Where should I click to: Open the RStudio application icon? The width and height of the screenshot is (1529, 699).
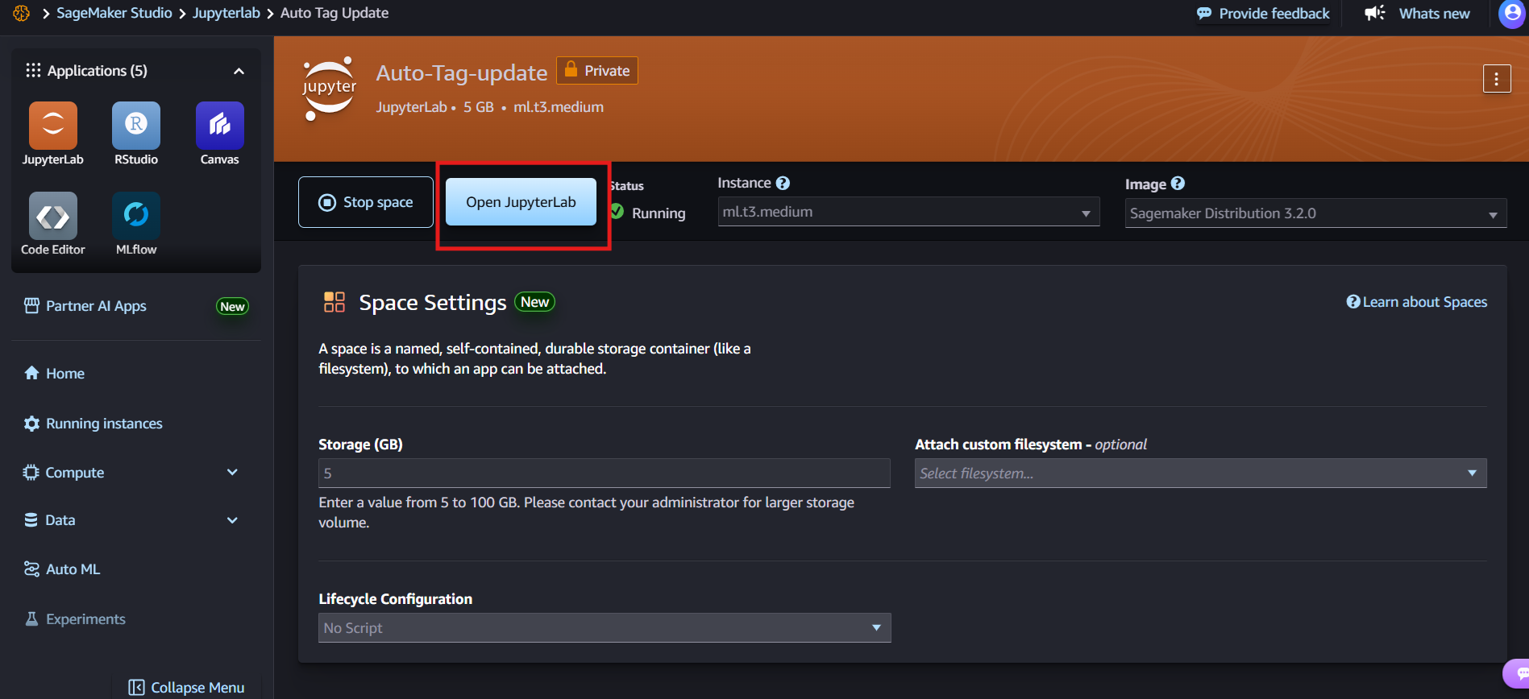[x=136, y=126]
